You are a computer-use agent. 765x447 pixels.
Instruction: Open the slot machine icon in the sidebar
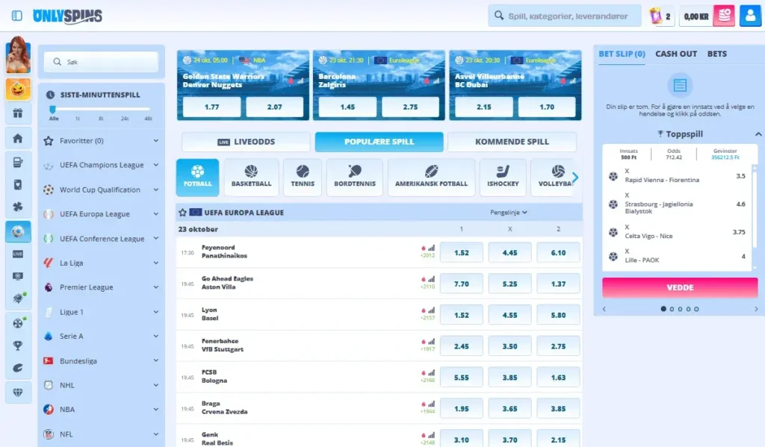[18, 163]
